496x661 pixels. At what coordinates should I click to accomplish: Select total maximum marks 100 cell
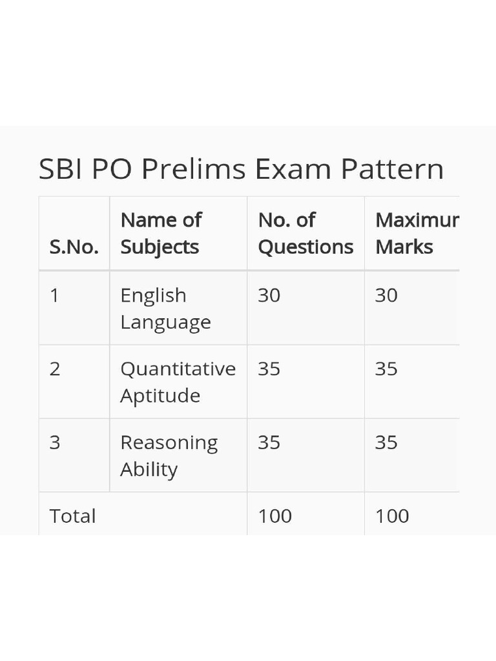point(392,516)
